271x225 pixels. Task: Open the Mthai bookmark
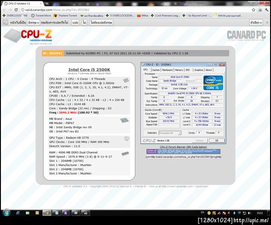point(143,15)
